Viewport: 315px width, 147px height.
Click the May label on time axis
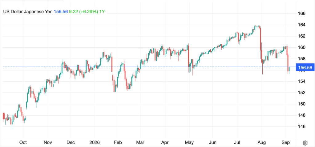pyautogui.click(x=189, y=143)
